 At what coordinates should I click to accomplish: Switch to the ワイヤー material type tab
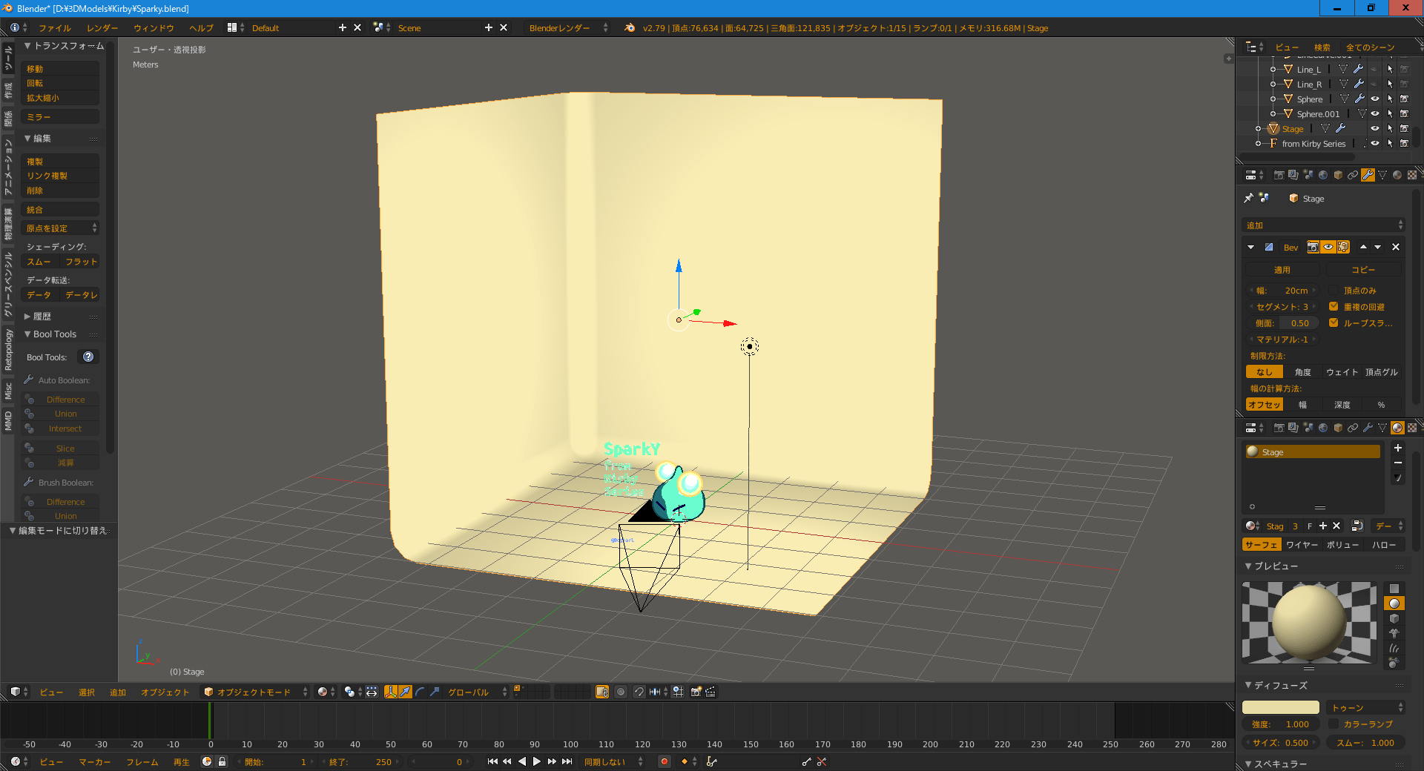pyautogui.click(x=1302, y=545)
